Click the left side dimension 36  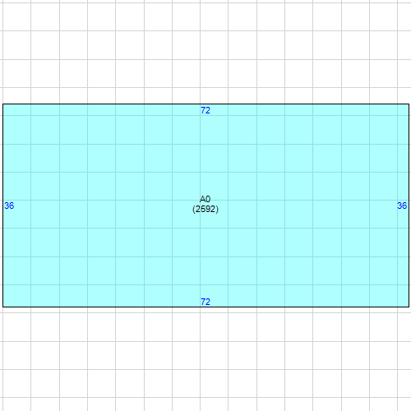coord(9,205)
